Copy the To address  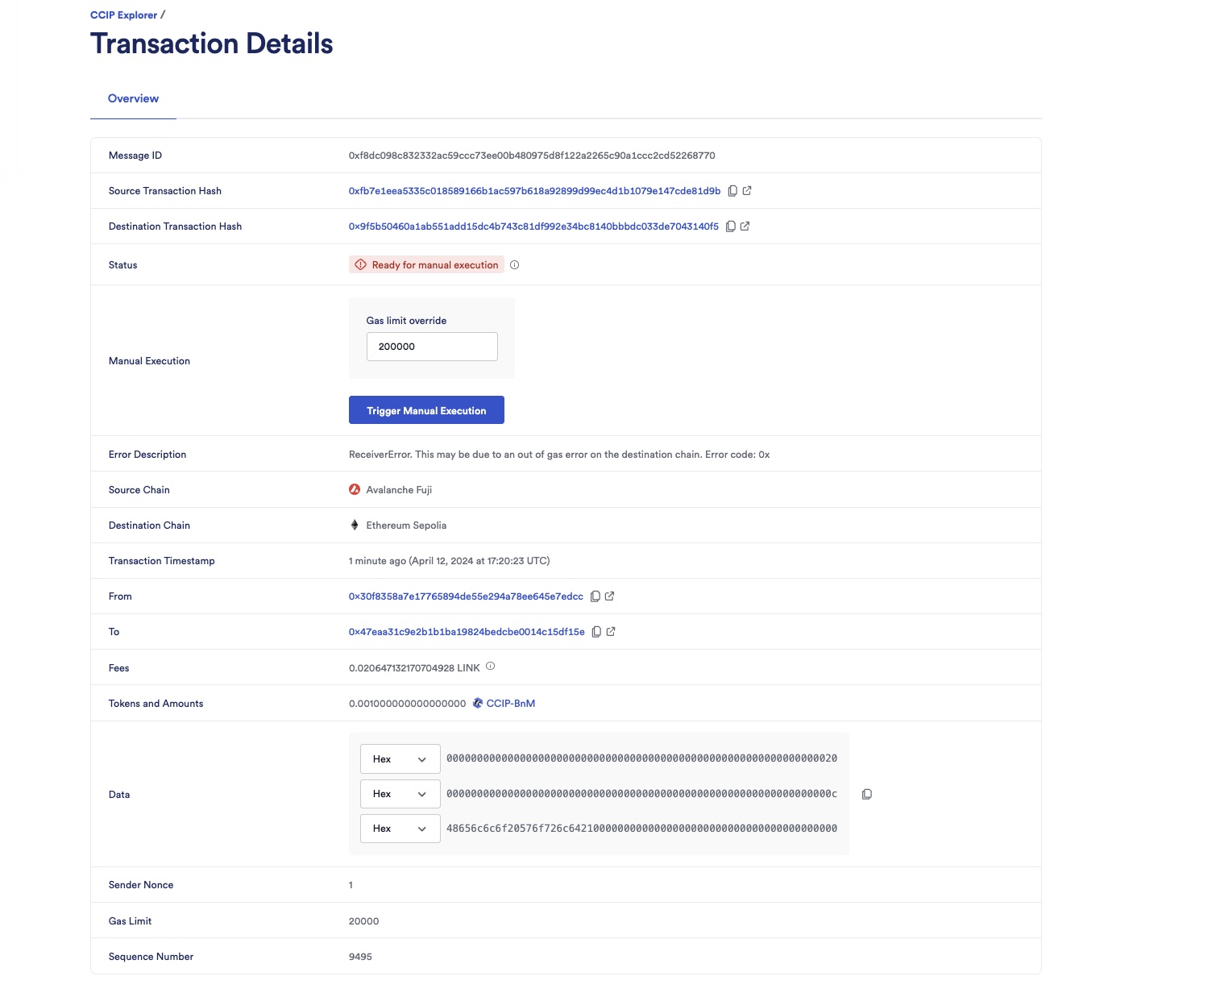point(597,632)
